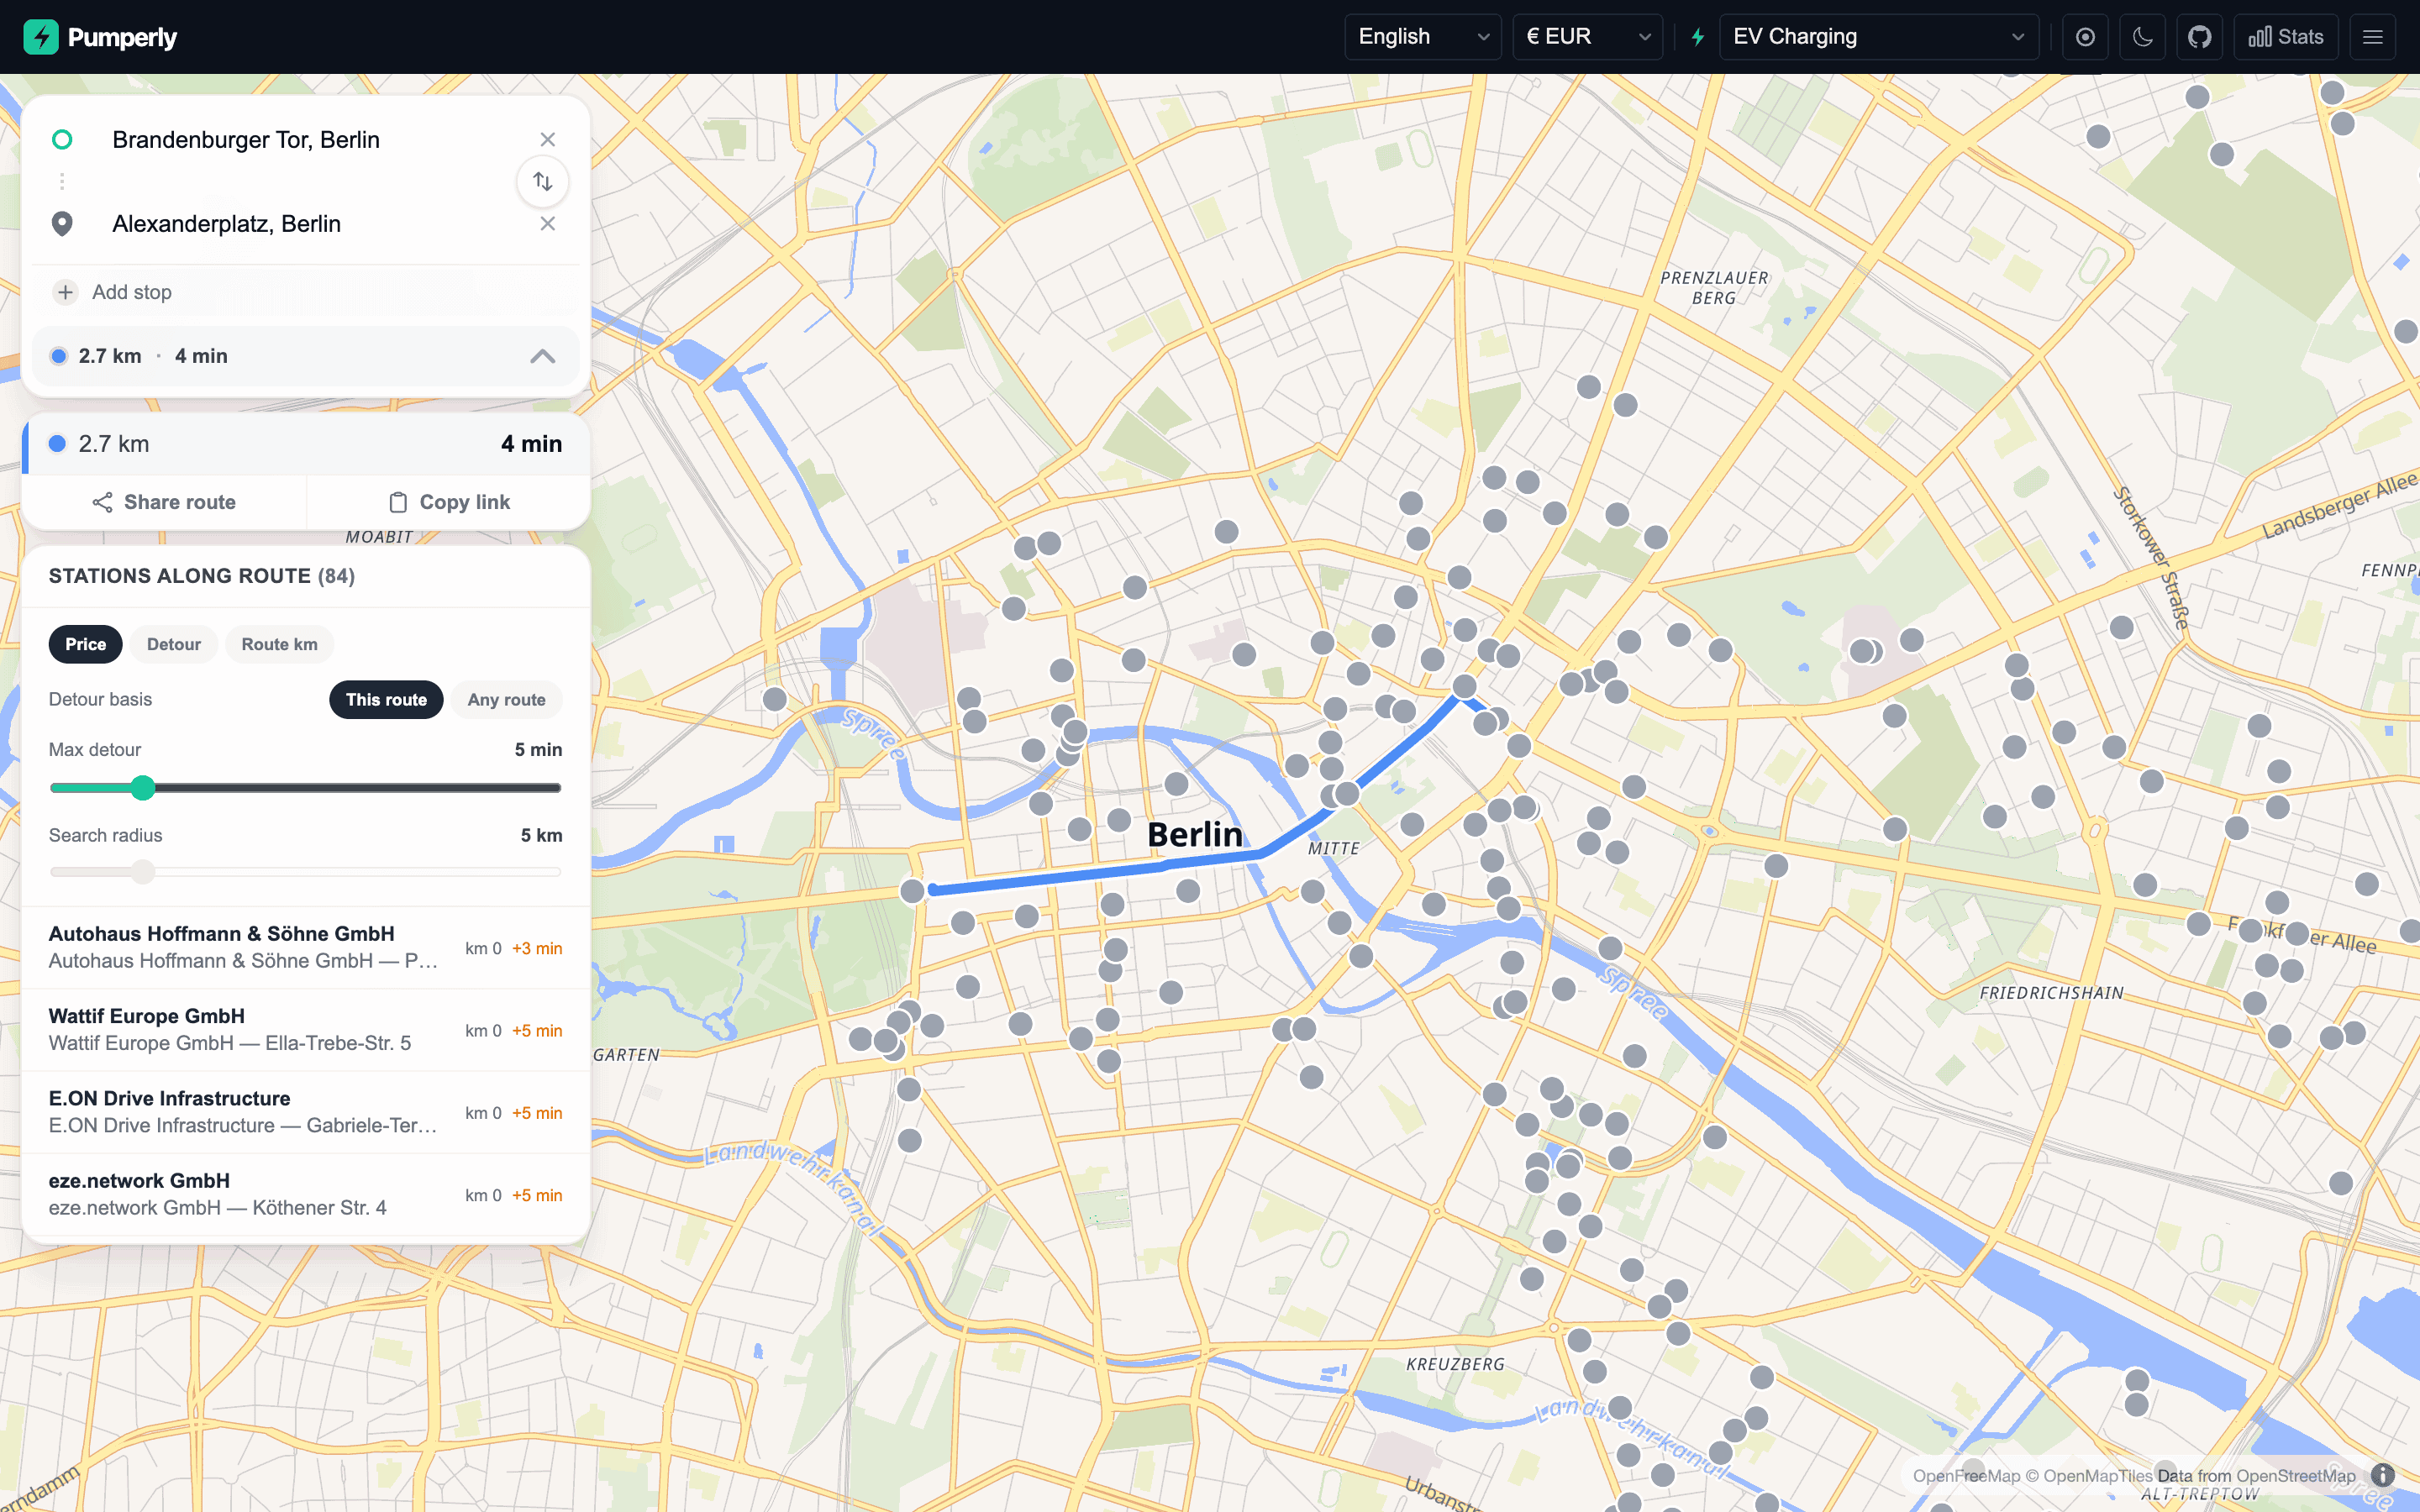Select E.ON Drive Infrastructure station
Viewport: 2420px width, 1512px height.
pos(306,1112)
